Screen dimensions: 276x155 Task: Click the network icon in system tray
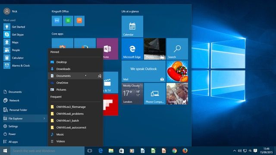pos(245,151)
